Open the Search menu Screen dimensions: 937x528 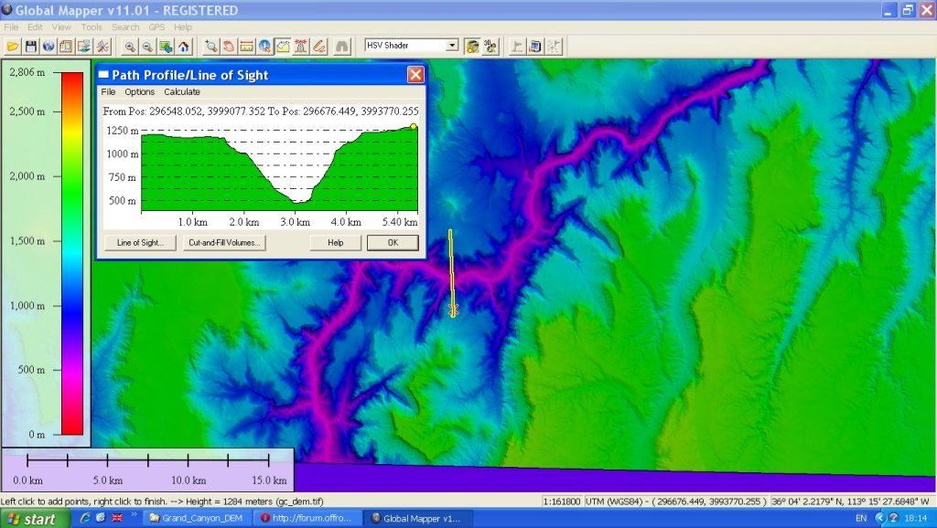tap(125, 27)
